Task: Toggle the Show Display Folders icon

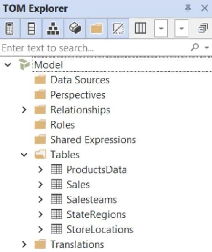Action: (97, 29)
